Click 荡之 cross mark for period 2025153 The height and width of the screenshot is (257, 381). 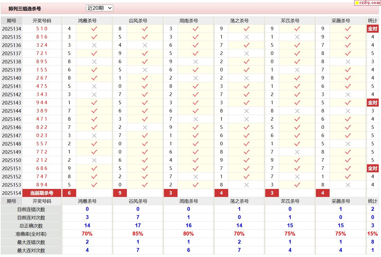point(246,185)
